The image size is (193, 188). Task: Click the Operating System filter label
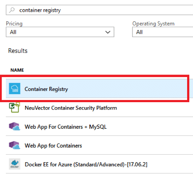pyautogui.click(x=153, y=23)
